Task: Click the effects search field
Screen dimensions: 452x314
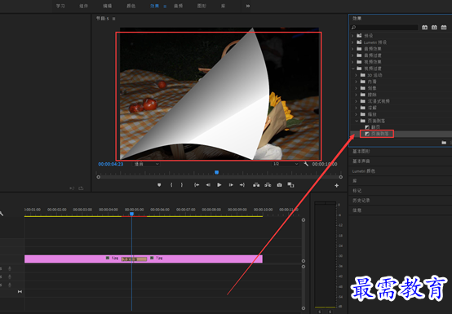Action: click(x=384, y=28)
